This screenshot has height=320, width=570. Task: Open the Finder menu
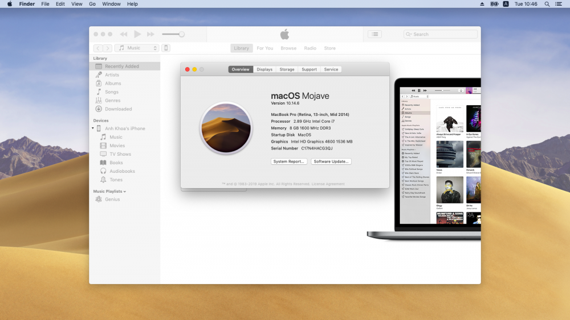tap(27, 4)
